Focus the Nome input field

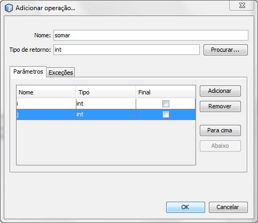point(151,35)
